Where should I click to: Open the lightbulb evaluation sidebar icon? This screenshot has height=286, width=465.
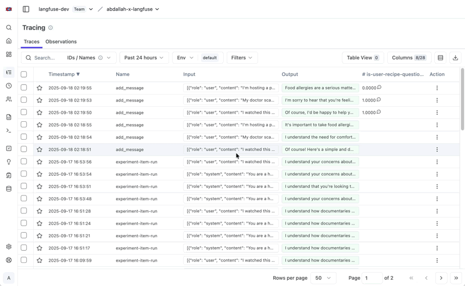[x=9, y=162]
